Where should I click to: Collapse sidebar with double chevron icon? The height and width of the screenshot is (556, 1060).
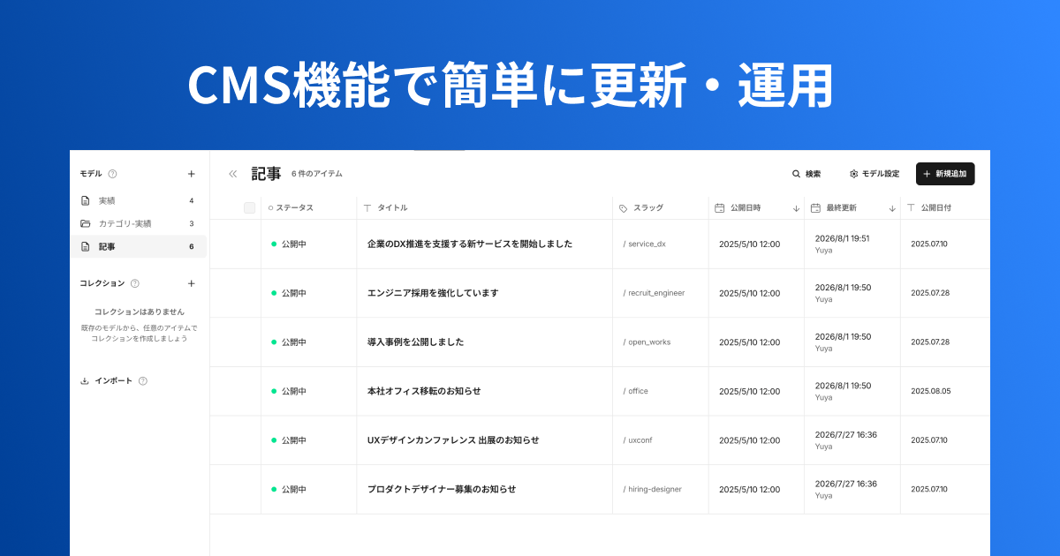(233, 174)
